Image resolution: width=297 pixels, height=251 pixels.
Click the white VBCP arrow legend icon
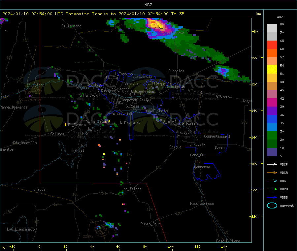click(x=272, y=164)
